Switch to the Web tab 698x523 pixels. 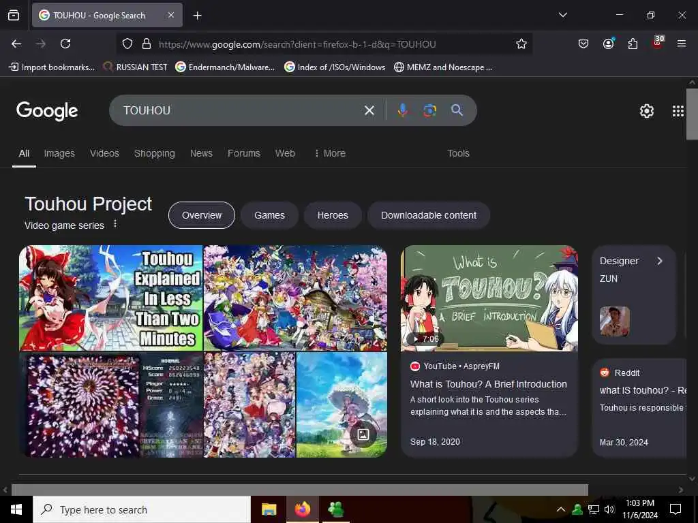[x=285, y=153]
